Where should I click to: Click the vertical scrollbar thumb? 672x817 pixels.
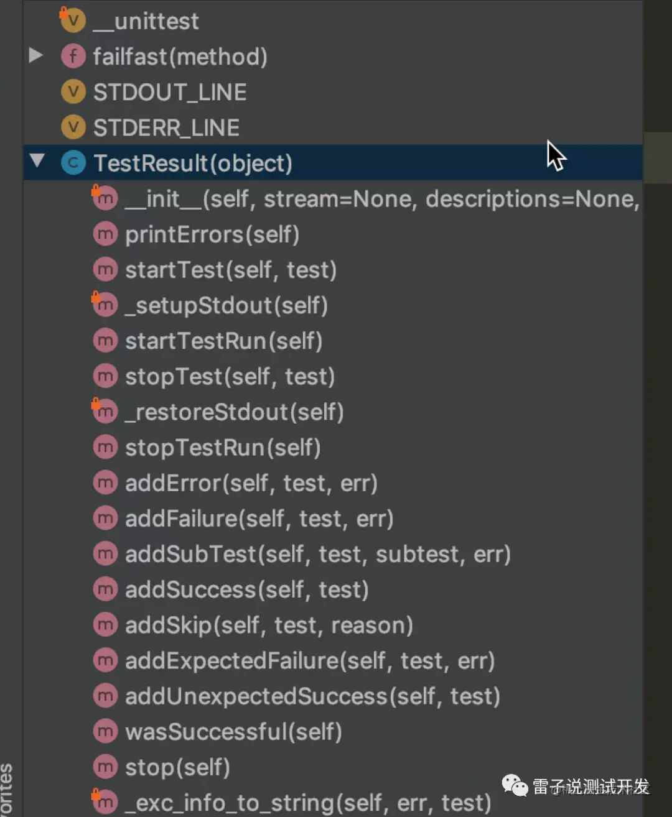(x=657, y=157)
